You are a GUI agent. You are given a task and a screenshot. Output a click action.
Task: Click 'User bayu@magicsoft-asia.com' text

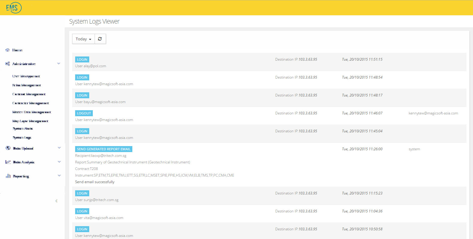click(100, 102)
